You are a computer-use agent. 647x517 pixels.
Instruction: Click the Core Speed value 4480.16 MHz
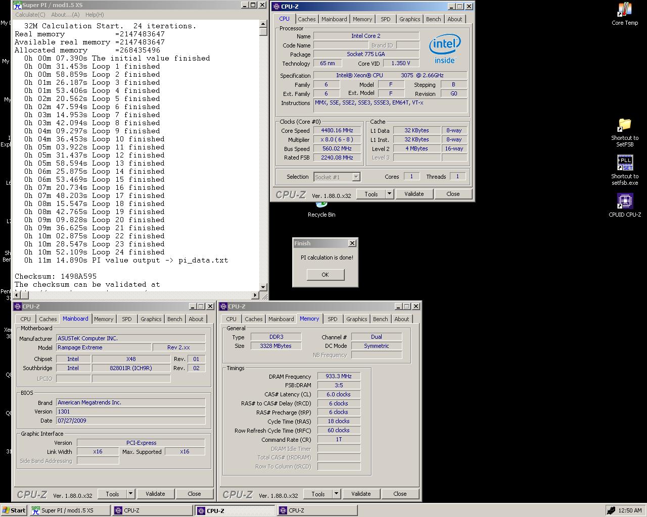[x=337, y=130]
